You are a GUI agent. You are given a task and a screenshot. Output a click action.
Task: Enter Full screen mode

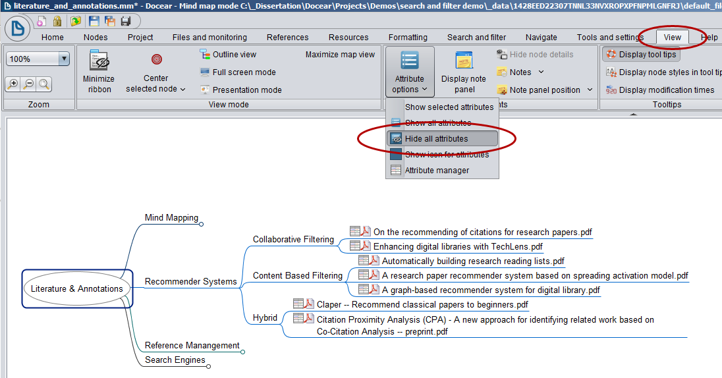238,72
